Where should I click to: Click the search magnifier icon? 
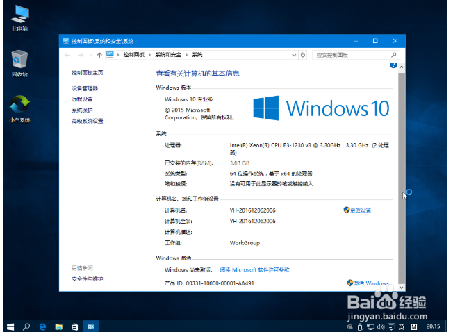(394, 55)
